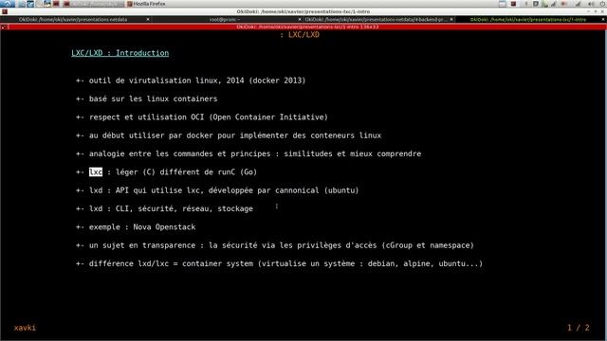The image size is (607, 341).
Task: Click the 'lxd : CLI, sécurité, réseau, stockage' line
Action: pos(171,208)
